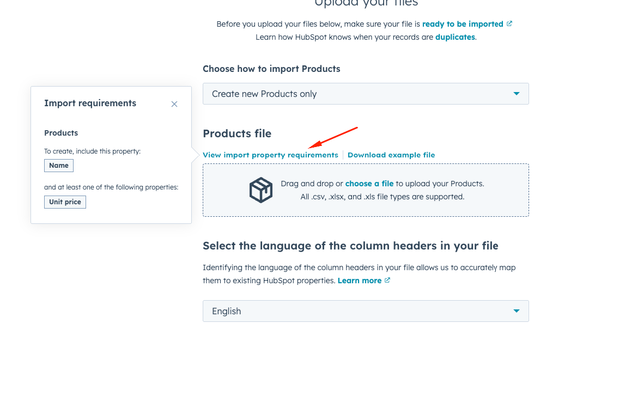
Task: Open the "Learn more" link about column headers
Action: coord(360,281)
